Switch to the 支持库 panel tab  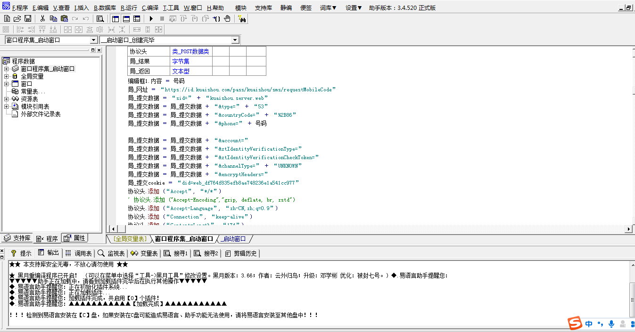coord(17,238)
